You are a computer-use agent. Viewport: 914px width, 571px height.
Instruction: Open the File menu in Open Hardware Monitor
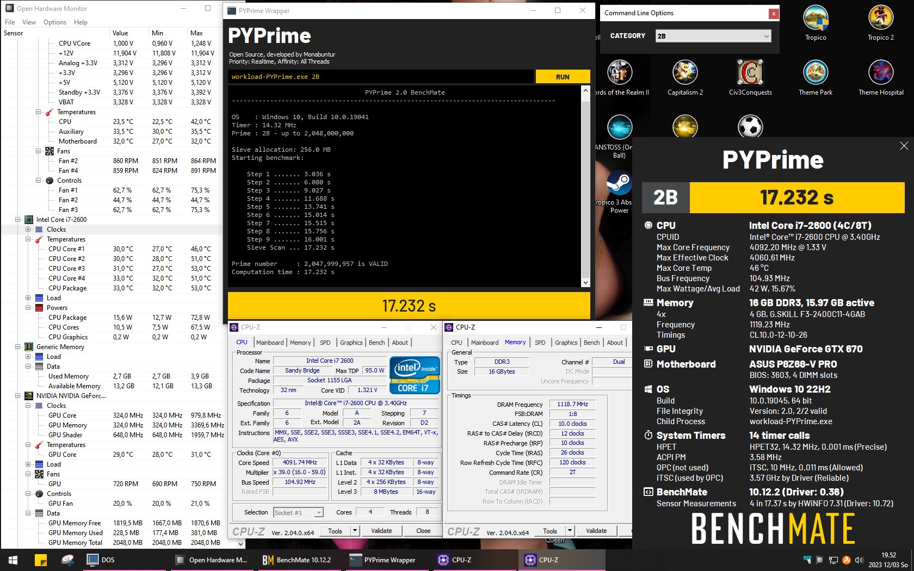click(10, 22)
